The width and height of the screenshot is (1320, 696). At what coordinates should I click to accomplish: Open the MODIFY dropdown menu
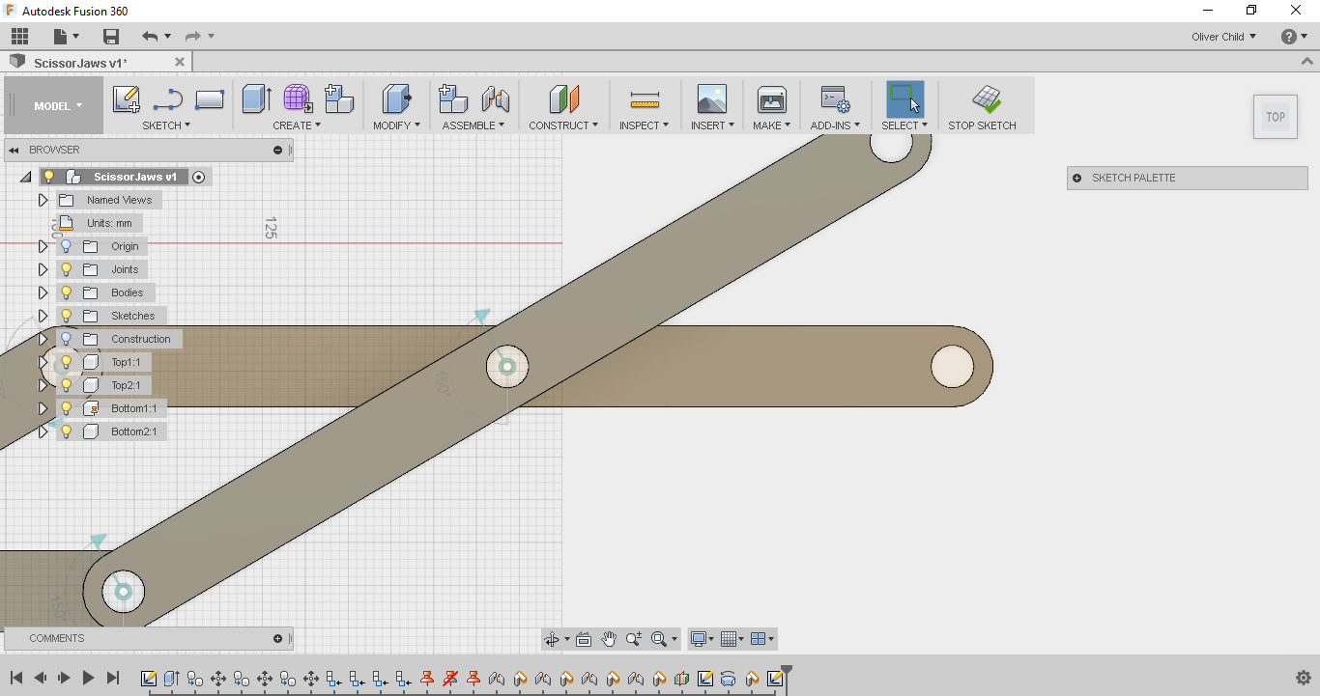(396, 125)
